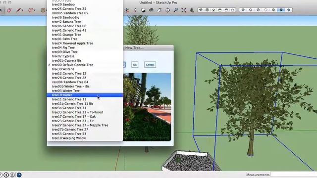
Task: Choose tree31:Orange Tree
Action: click(x=85, y=35)
